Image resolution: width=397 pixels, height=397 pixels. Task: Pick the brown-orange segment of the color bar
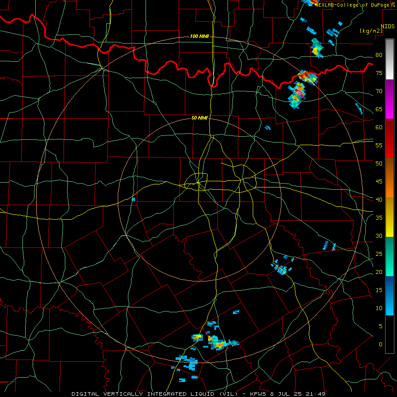pos(390,177)
